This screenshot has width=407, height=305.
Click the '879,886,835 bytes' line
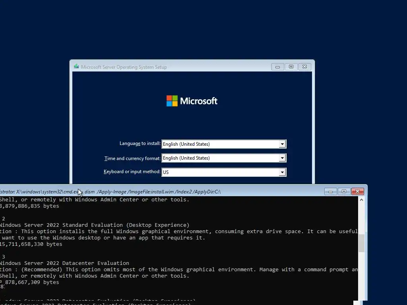29,206
